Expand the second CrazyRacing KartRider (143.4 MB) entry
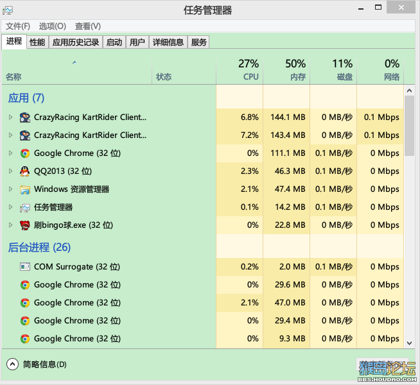This screenshot has height=385, width=420. click(10, 135)
